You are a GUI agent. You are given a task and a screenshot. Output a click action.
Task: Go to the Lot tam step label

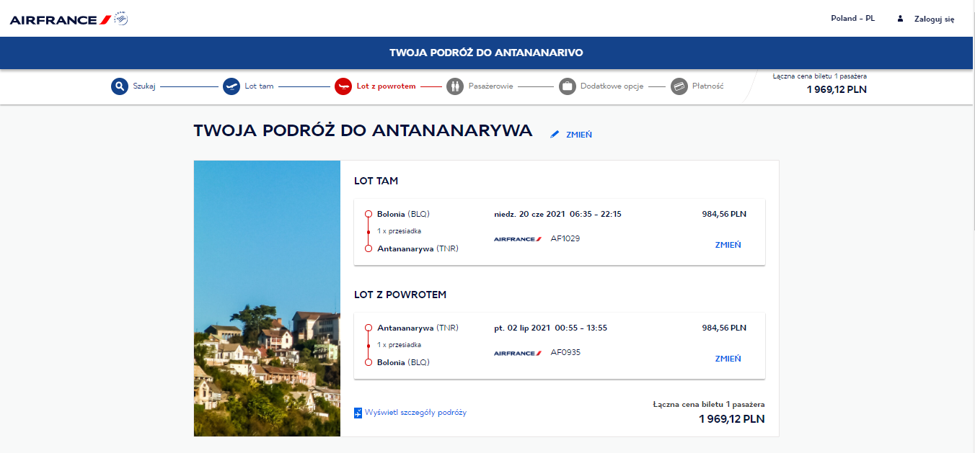click(260, 86)
